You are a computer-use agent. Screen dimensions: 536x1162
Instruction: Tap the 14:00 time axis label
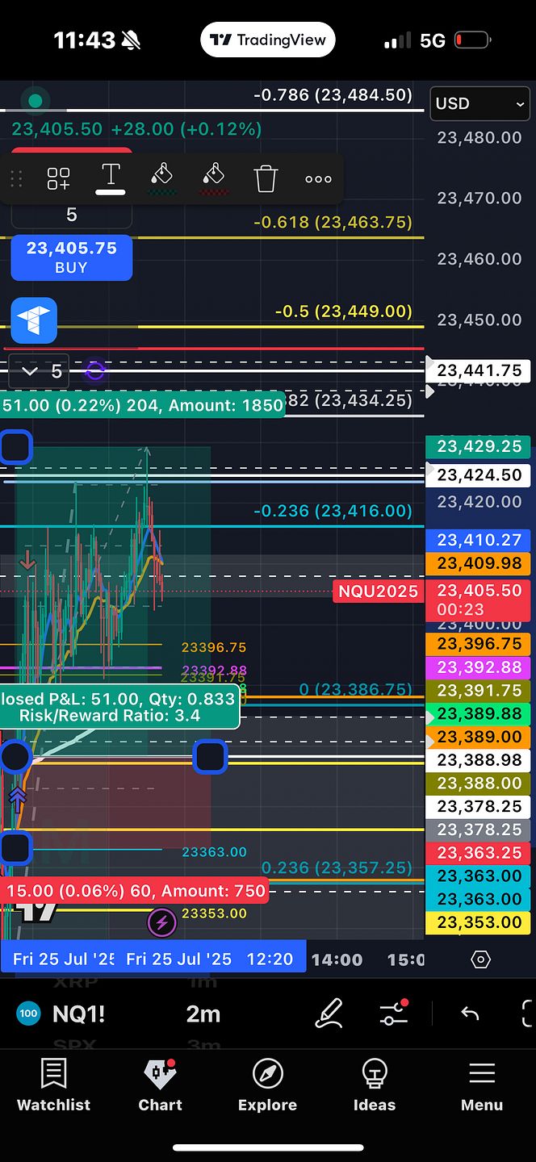pos(337,959)
